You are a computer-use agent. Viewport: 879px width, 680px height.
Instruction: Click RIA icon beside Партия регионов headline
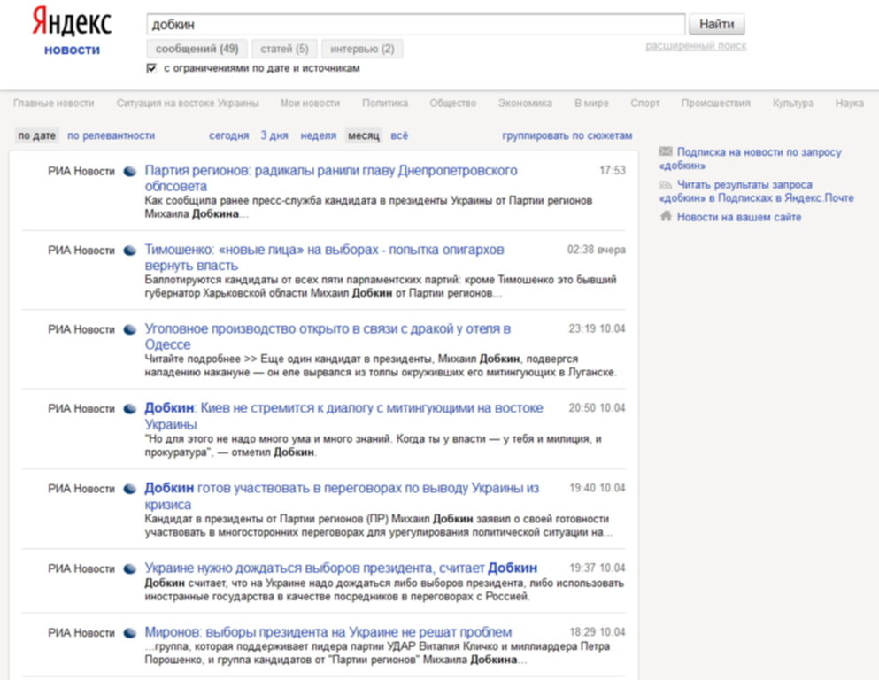(x=130, y=172)
